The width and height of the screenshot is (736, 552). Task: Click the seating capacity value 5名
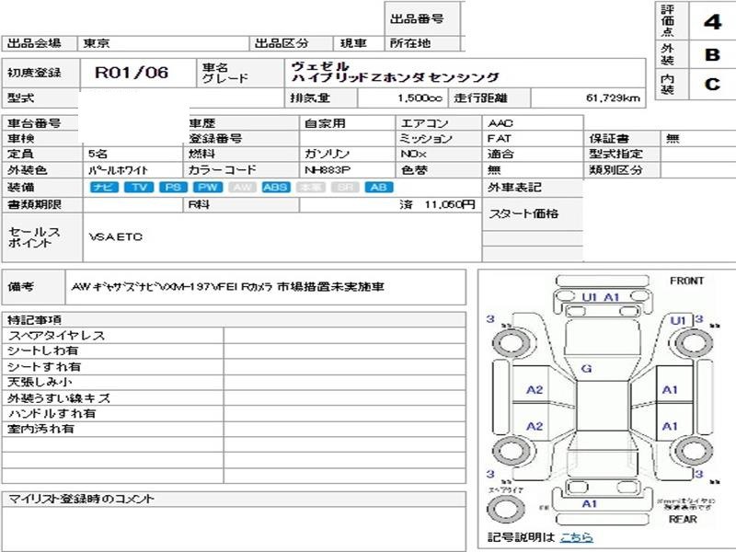(98, 154)
